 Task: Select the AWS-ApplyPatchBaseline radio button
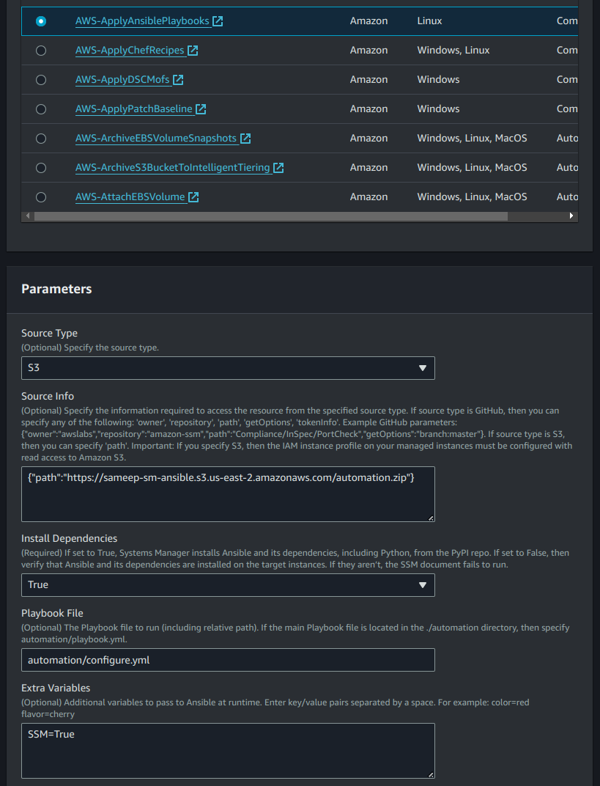[x=41, y=109]
